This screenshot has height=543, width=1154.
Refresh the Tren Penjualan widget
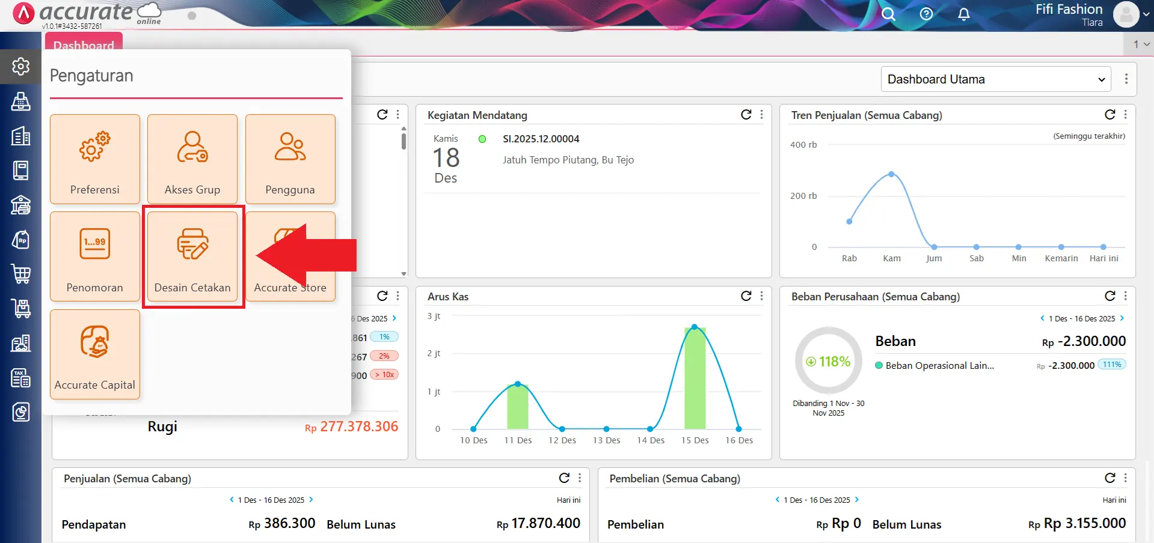coord(1109,115)
